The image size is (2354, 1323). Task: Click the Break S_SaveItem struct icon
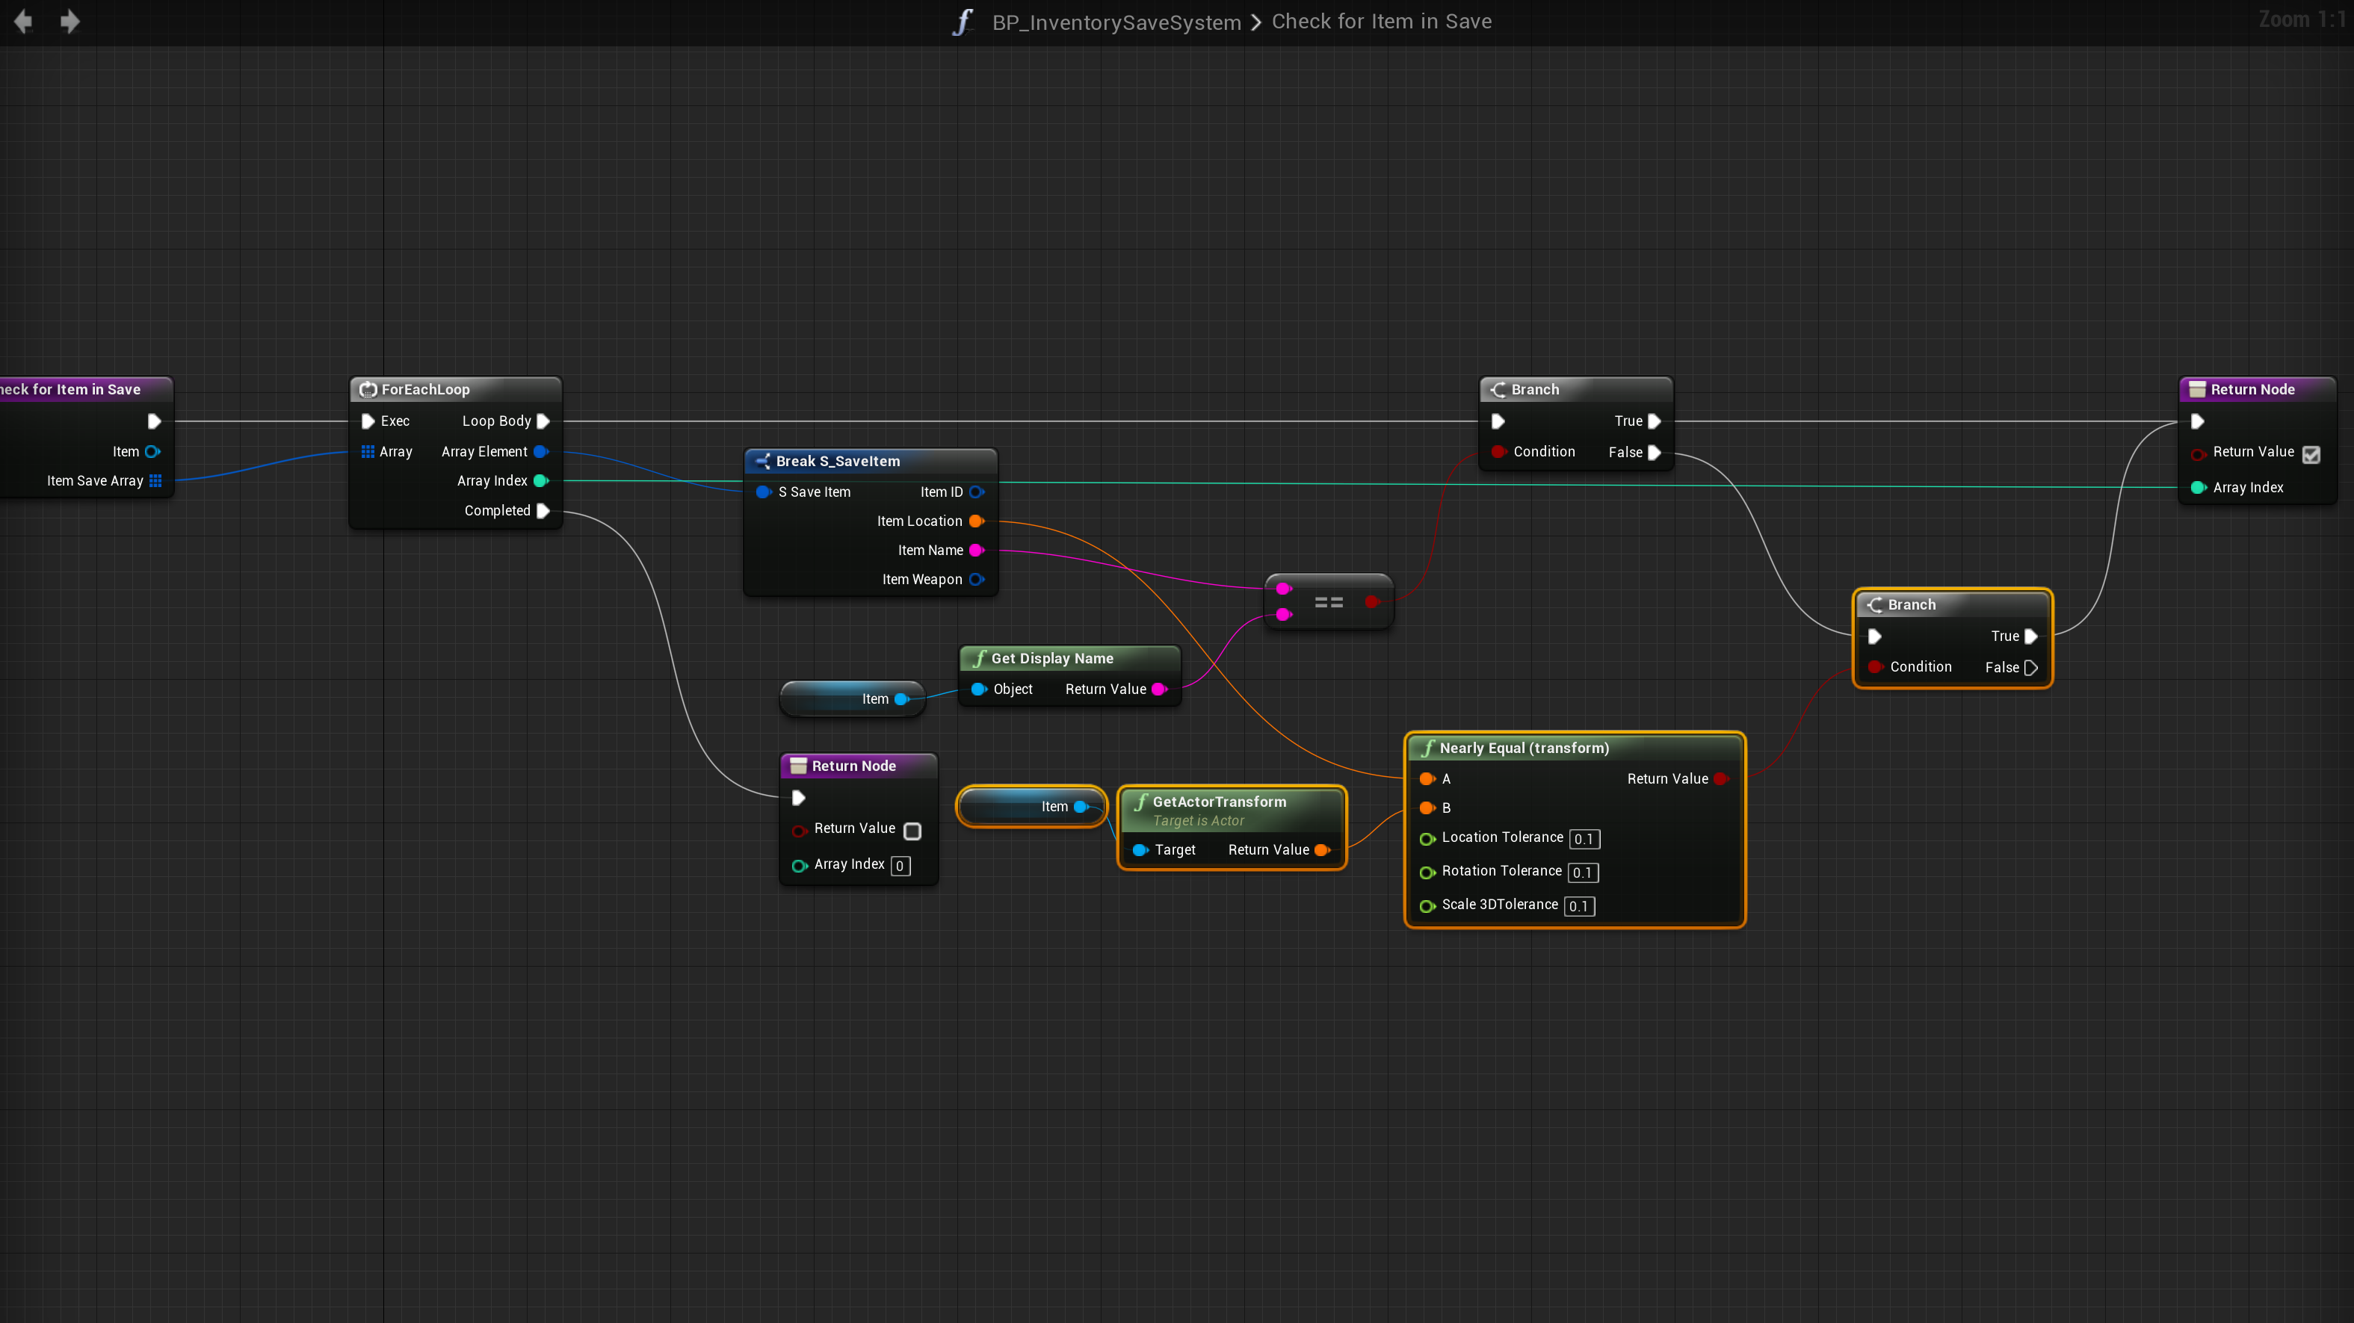762,462
